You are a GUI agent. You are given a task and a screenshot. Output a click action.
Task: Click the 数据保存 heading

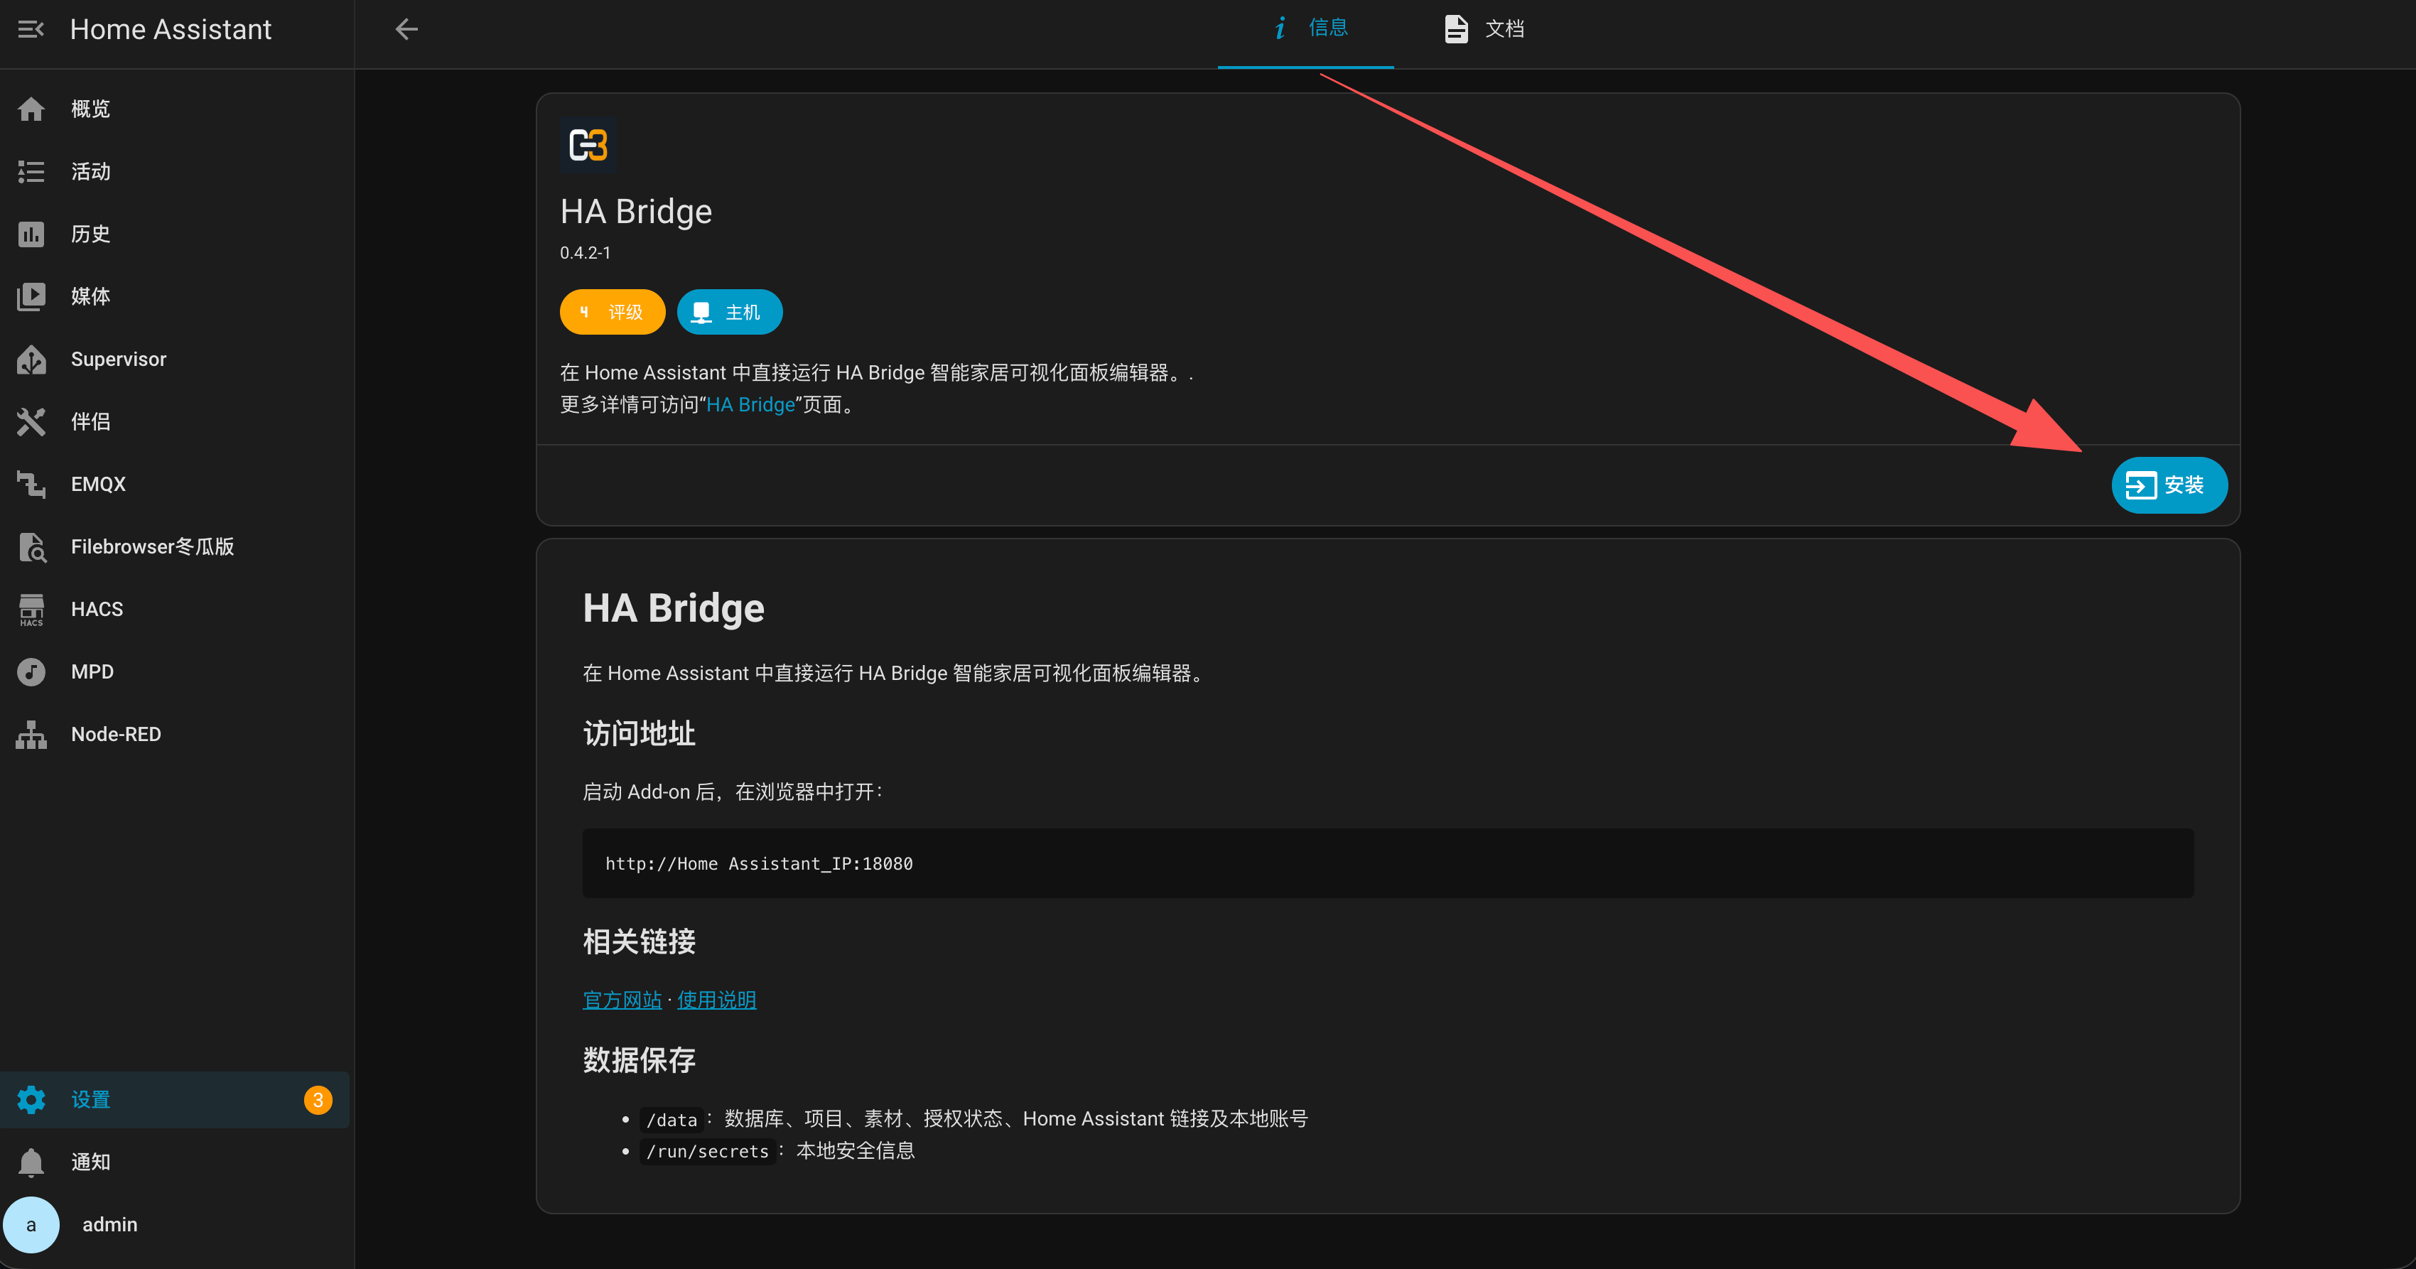(639, 1060)
